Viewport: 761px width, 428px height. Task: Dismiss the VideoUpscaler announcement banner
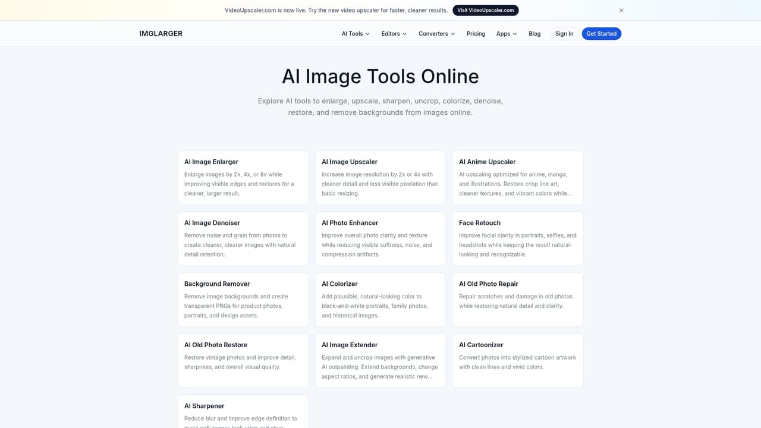pyautogui.click(x=621, y=10)
